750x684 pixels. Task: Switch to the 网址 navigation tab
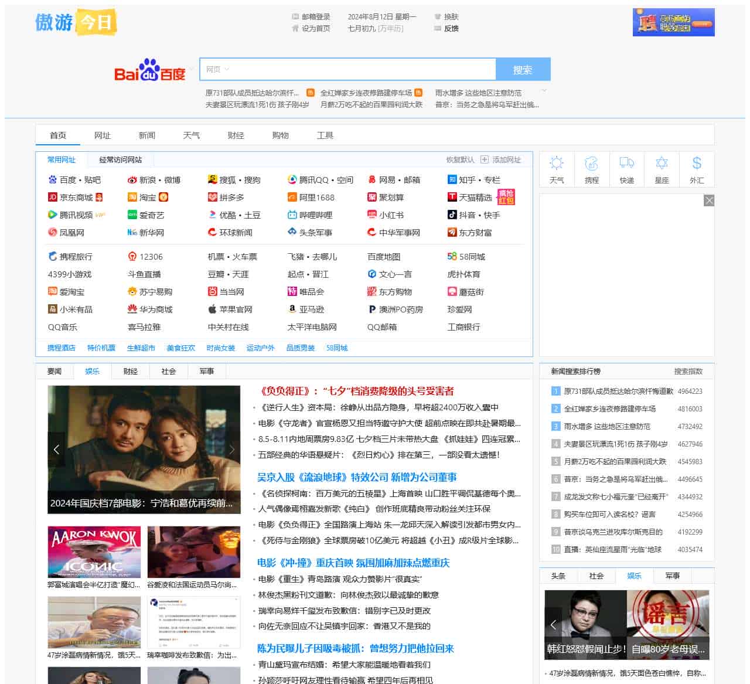pos(103,135)
